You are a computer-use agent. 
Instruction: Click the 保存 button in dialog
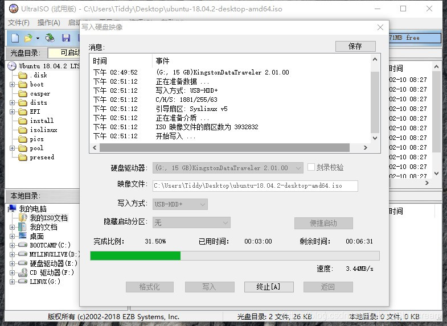tap(355, 46)
